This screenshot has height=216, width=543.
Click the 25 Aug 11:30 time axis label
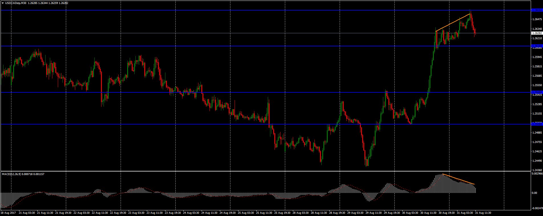(264, 213)
